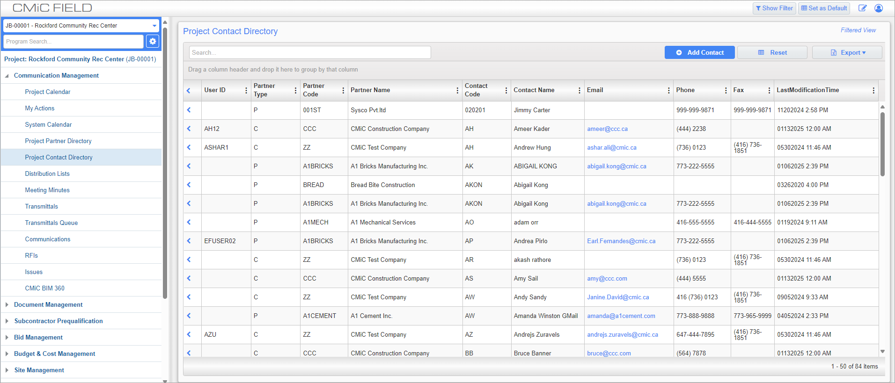Click row arrow for Andrea Pirlo
This screenshot has width=895, height=383.
[x=189, y=241]
